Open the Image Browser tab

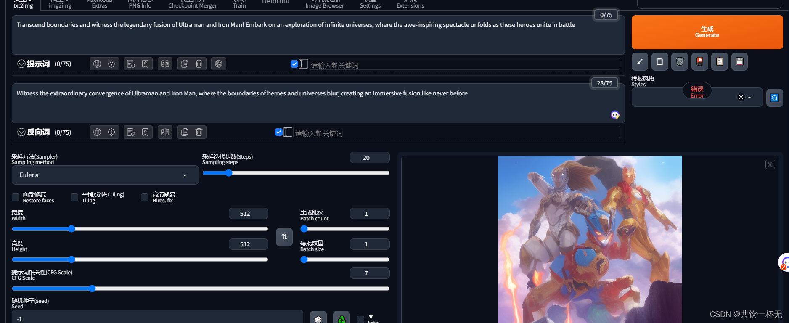324,4
